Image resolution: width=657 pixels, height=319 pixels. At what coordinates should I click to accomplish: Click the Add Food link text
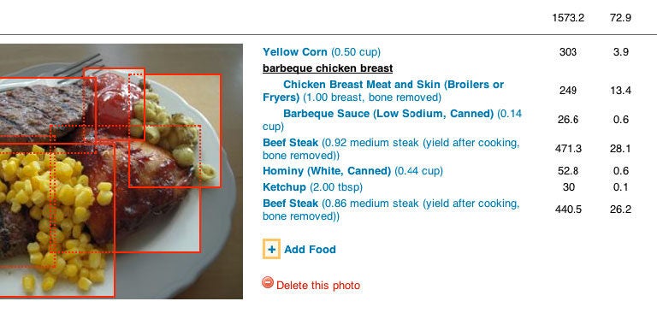(310, 250)
